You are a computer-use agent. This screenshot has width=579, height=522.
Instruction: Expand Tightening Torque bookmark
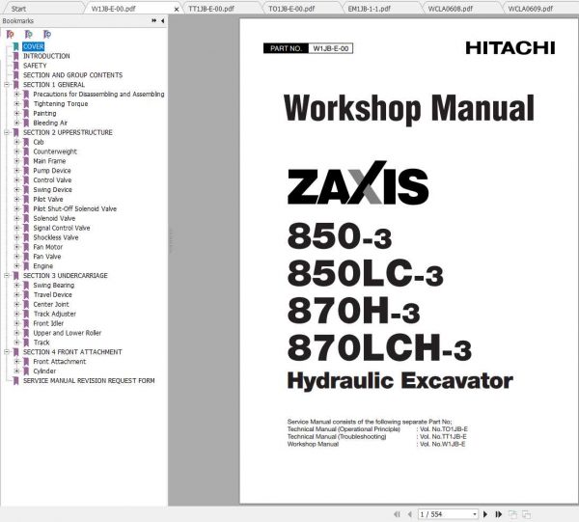point(16,104)
